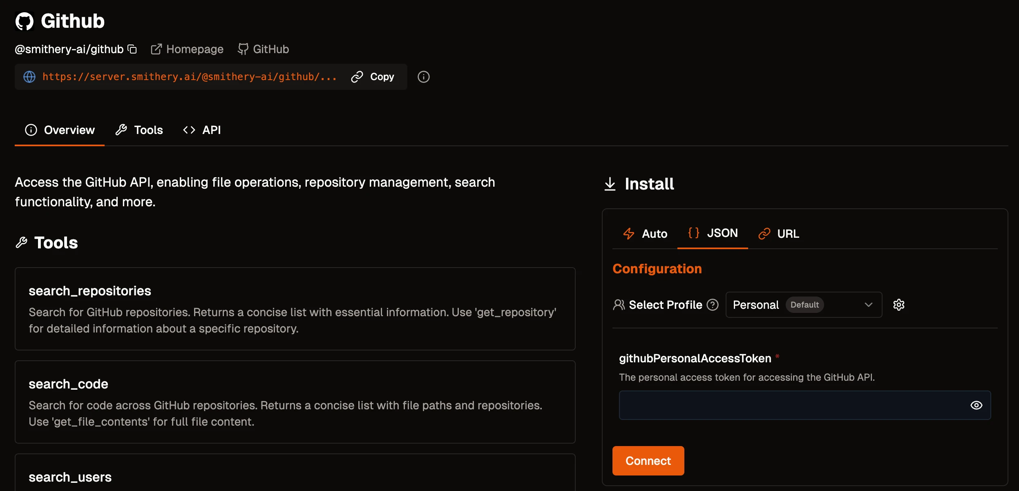The height and width of the screenshot is (491, 1019).
Task: Click the server description paragraph
Action: (x=255, y=192)
